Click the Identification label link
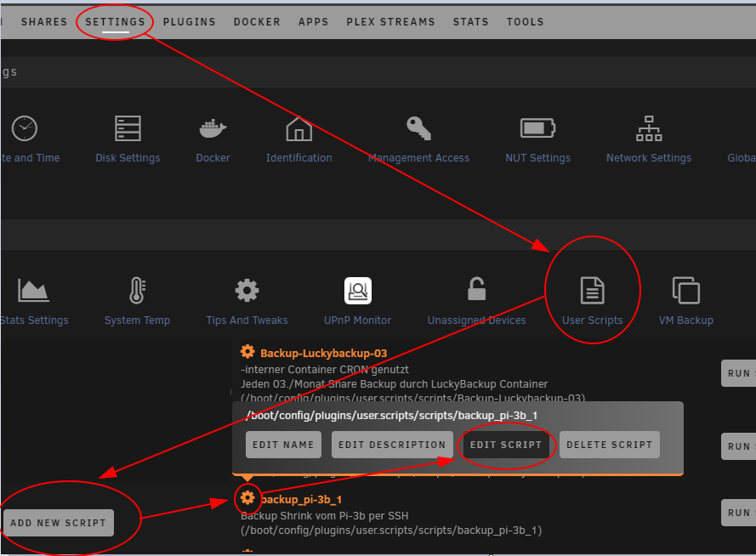The image size is (756, 556). pos(299,157)
